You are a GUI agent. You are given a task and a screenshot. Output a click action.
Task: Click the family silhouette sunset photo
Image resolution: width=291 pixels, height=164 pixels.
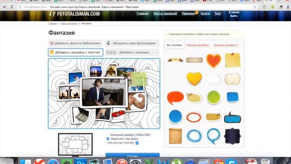69,92
